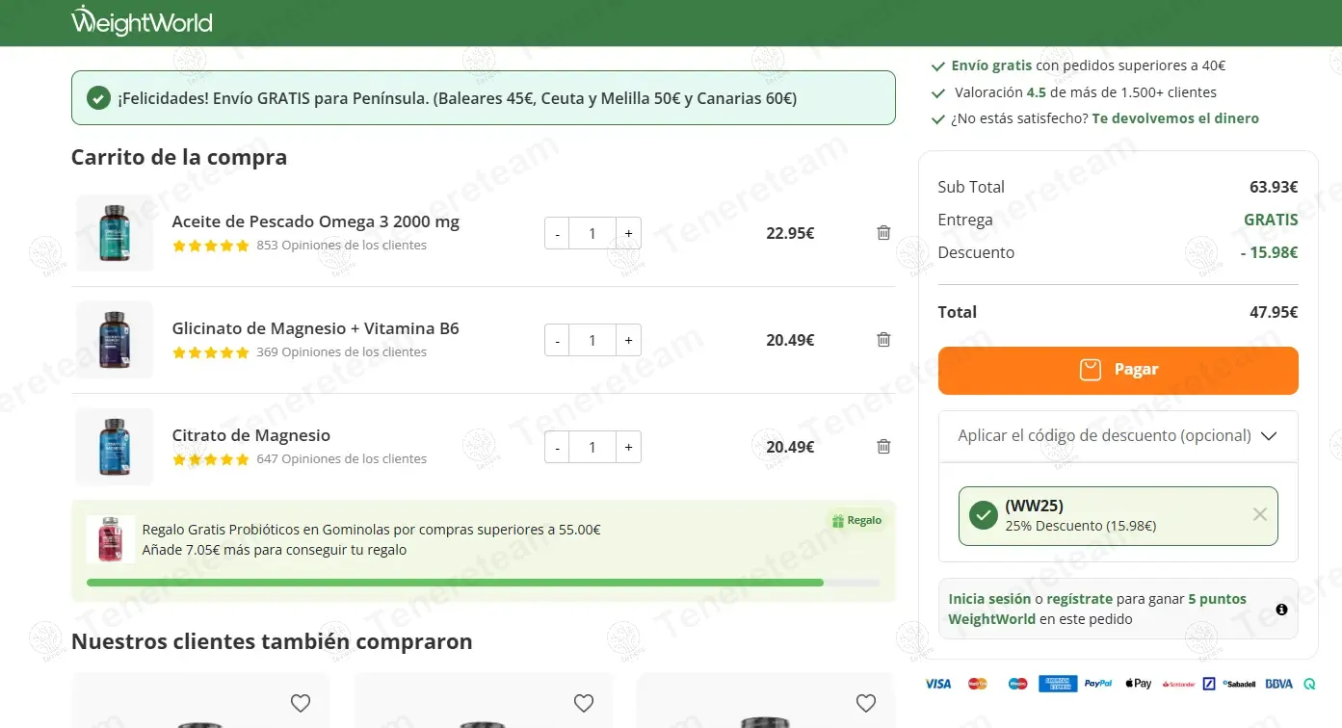Open Citrato de Magnesio product thumbnail
Screen dimensions: 1342x728
coord(114,447)
